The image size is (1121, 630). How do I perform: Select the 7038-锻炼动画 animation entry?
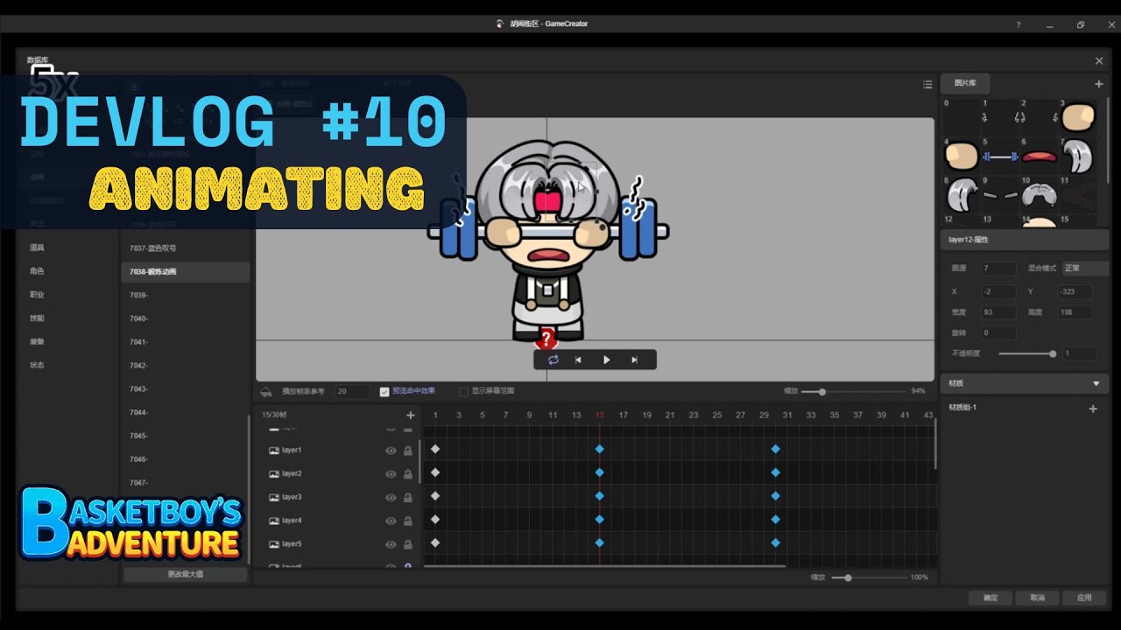[x=185, y=272]
